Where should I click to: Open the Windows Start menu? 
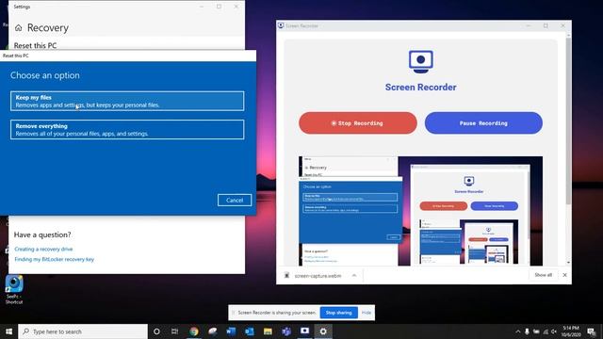(x=8, y=331)
